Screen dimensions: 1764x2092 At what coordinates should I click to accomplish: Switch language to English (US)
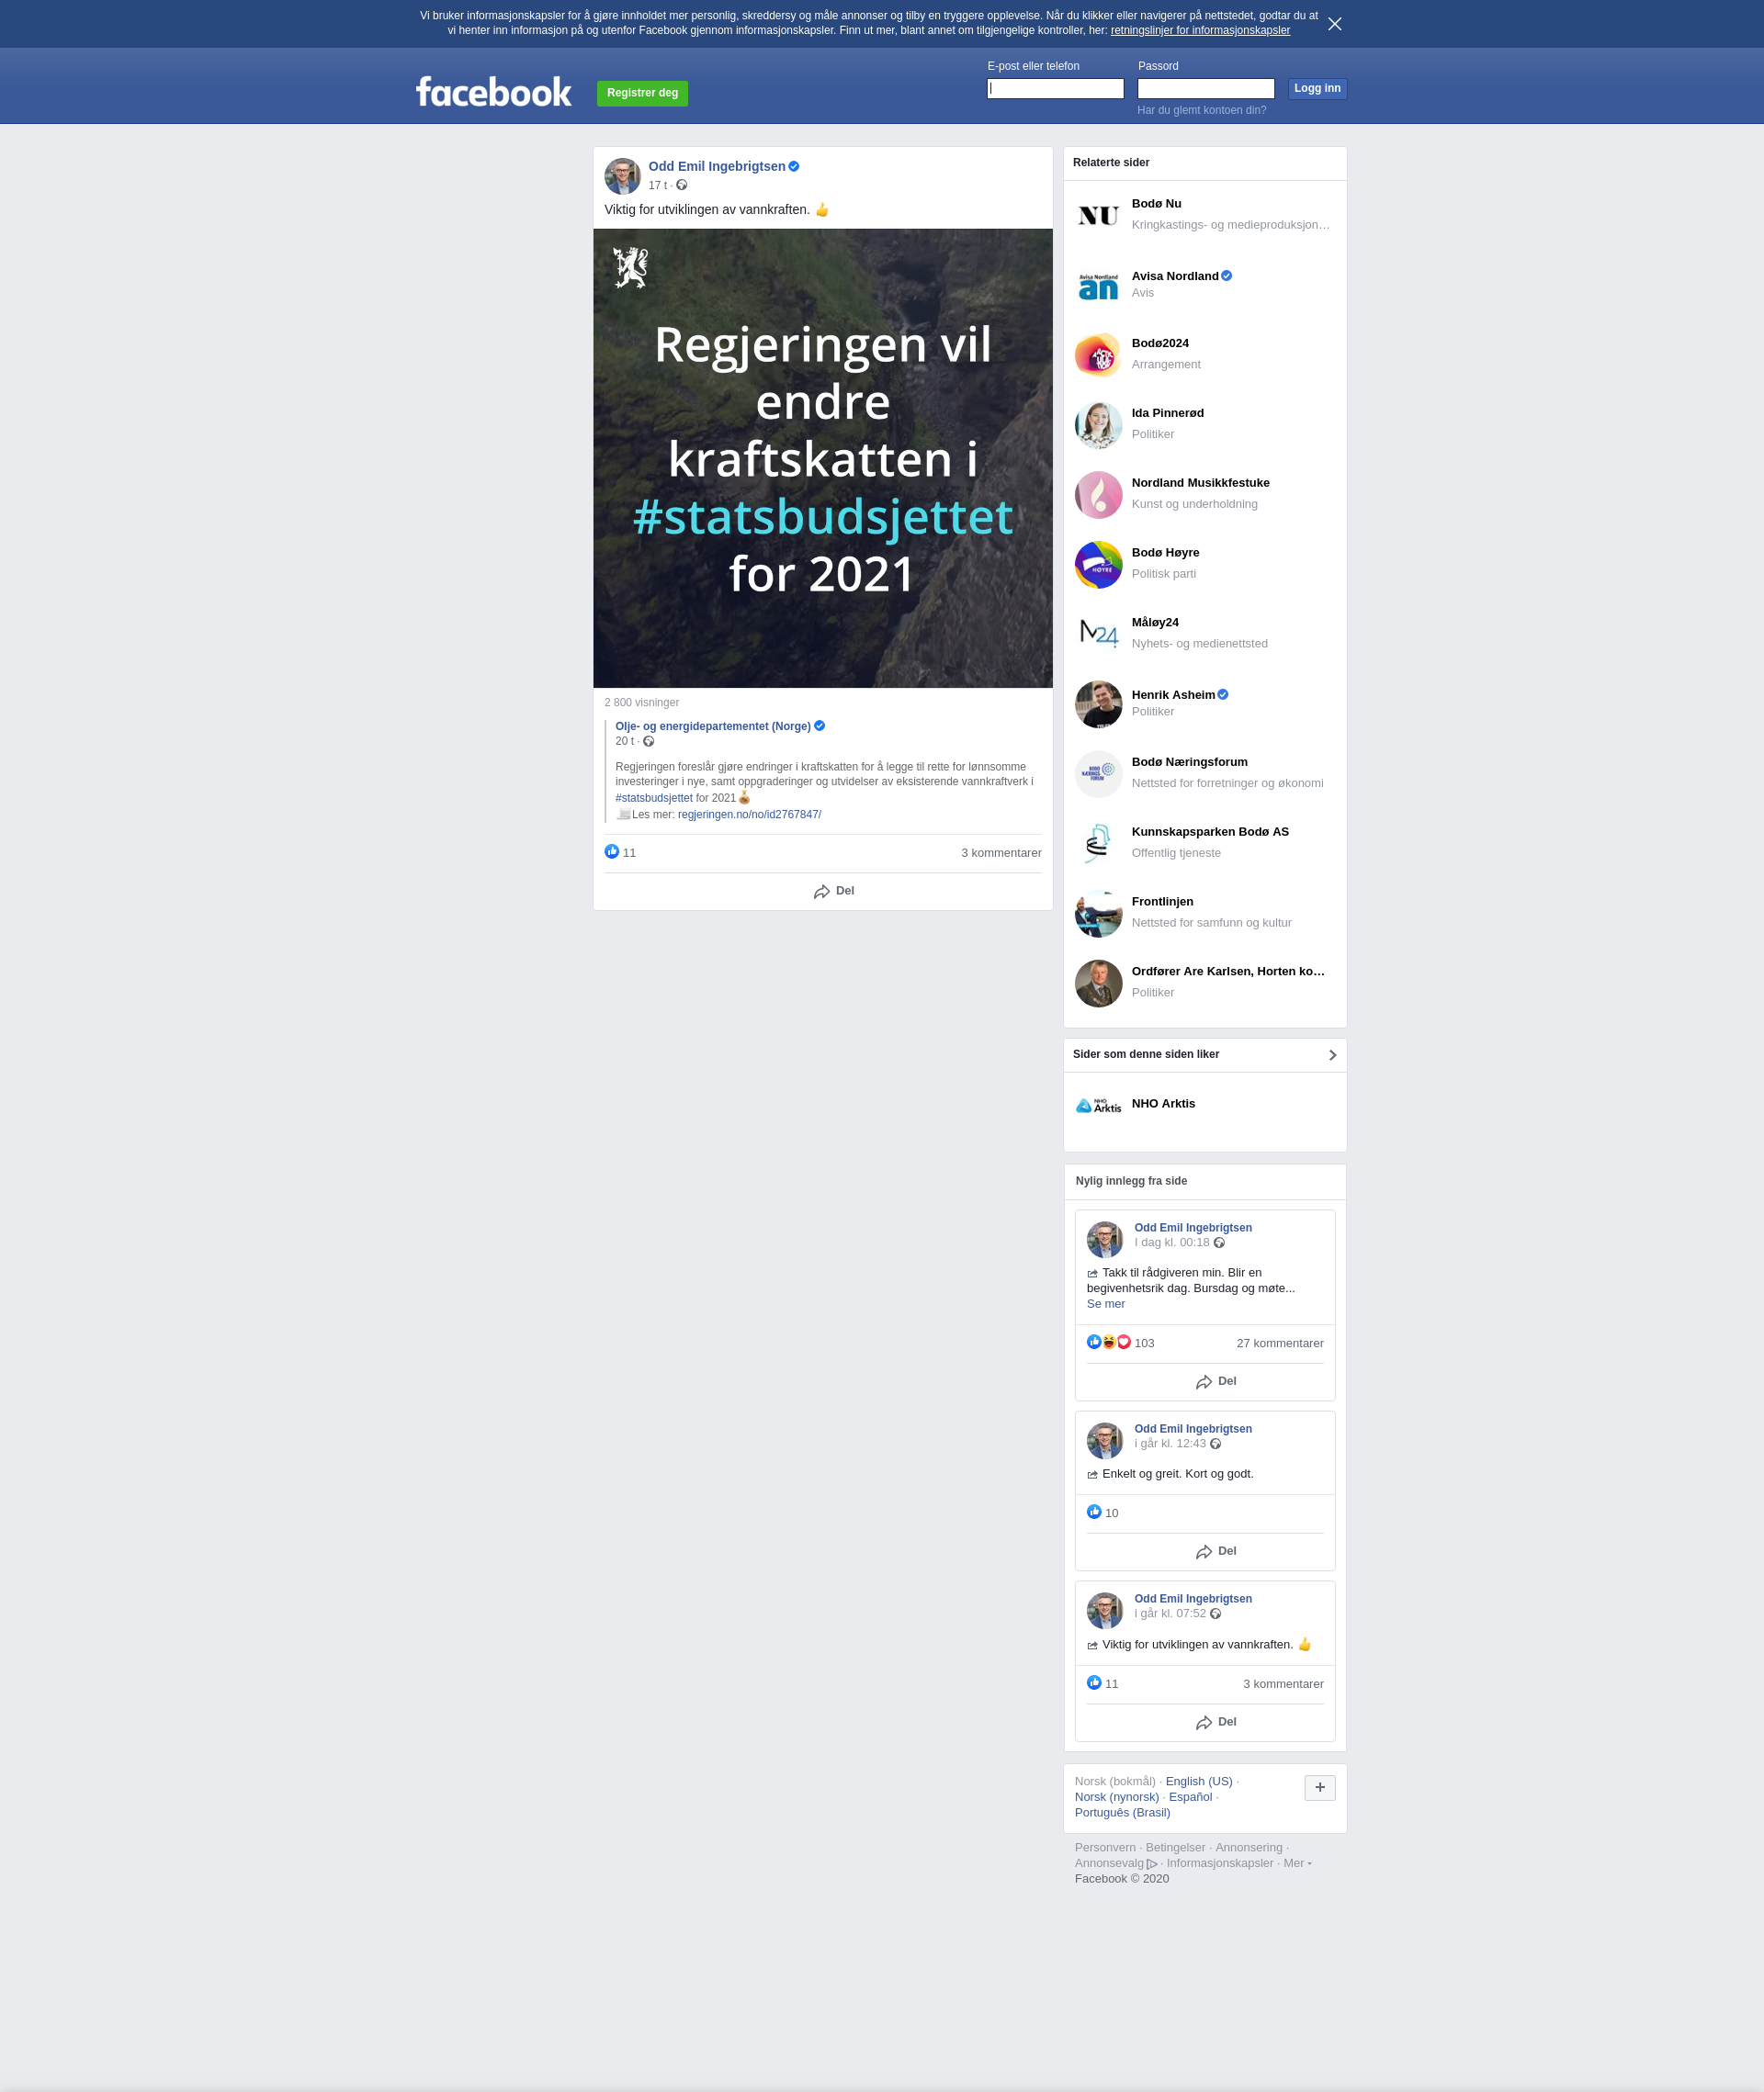[1198, 1782]
